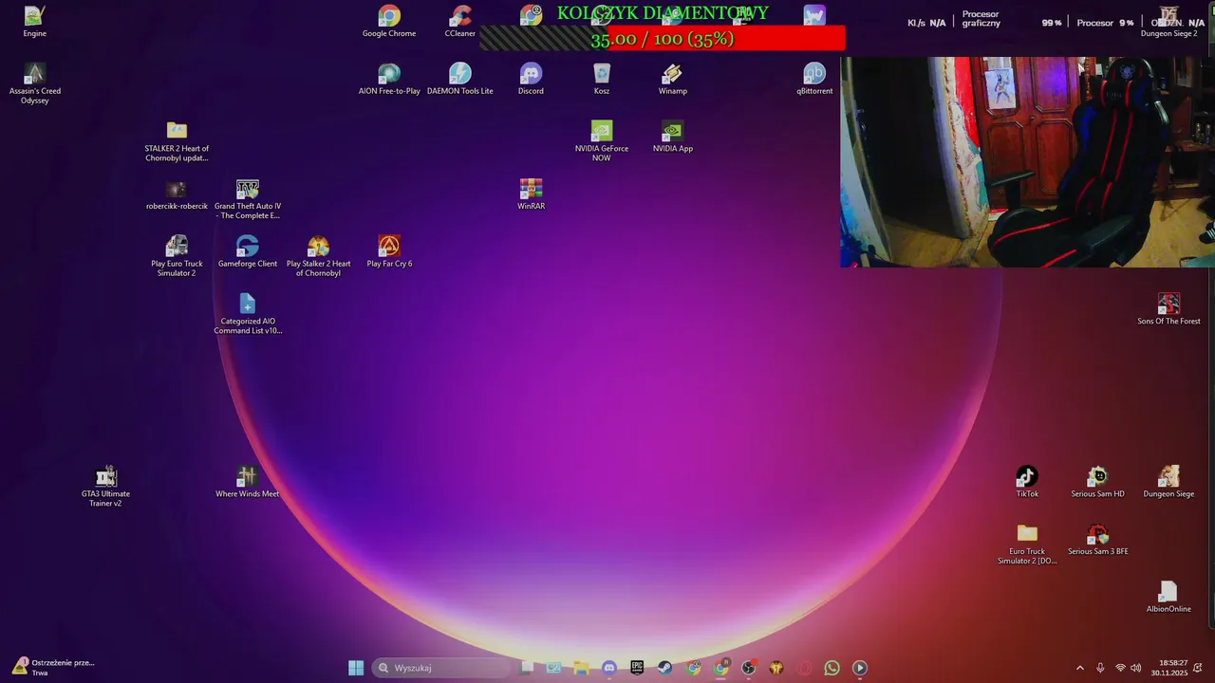Screen dimensions: 1215x683
Task: Select NVIDIA GeForce NOW icon
Action: [602, 140]
